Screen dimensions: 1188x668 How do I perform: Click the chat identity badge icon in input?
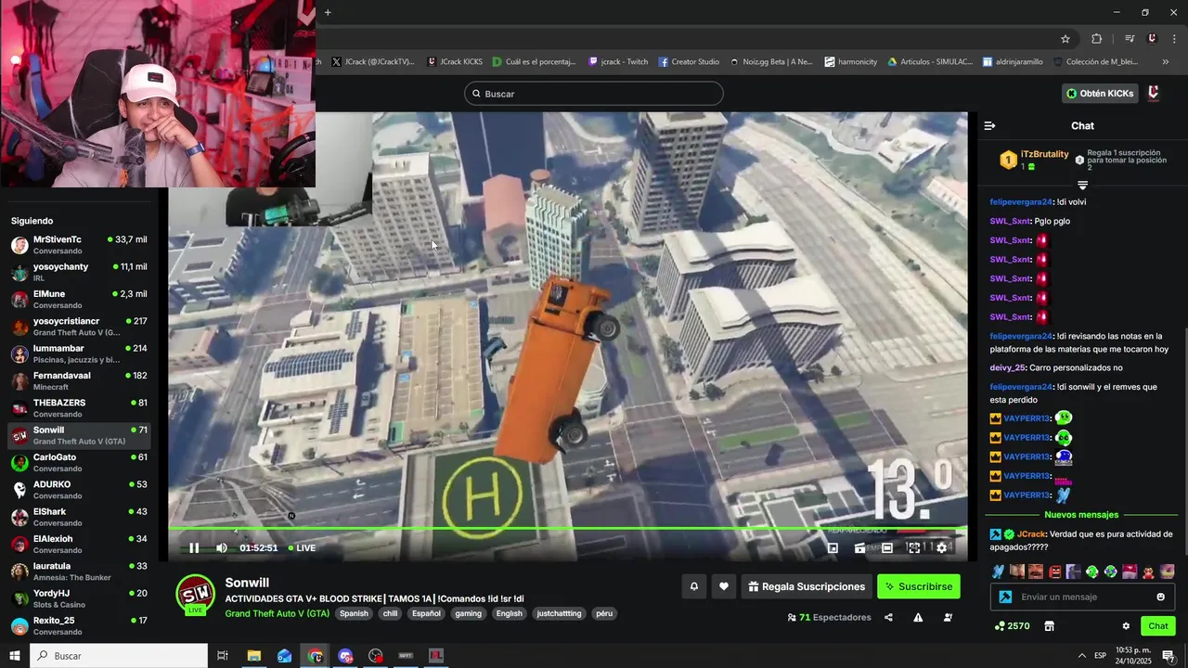(x=1004, y=597)
